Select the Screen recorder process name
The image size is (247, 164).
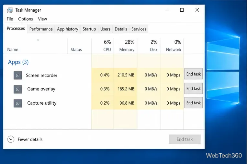[41, 76]
